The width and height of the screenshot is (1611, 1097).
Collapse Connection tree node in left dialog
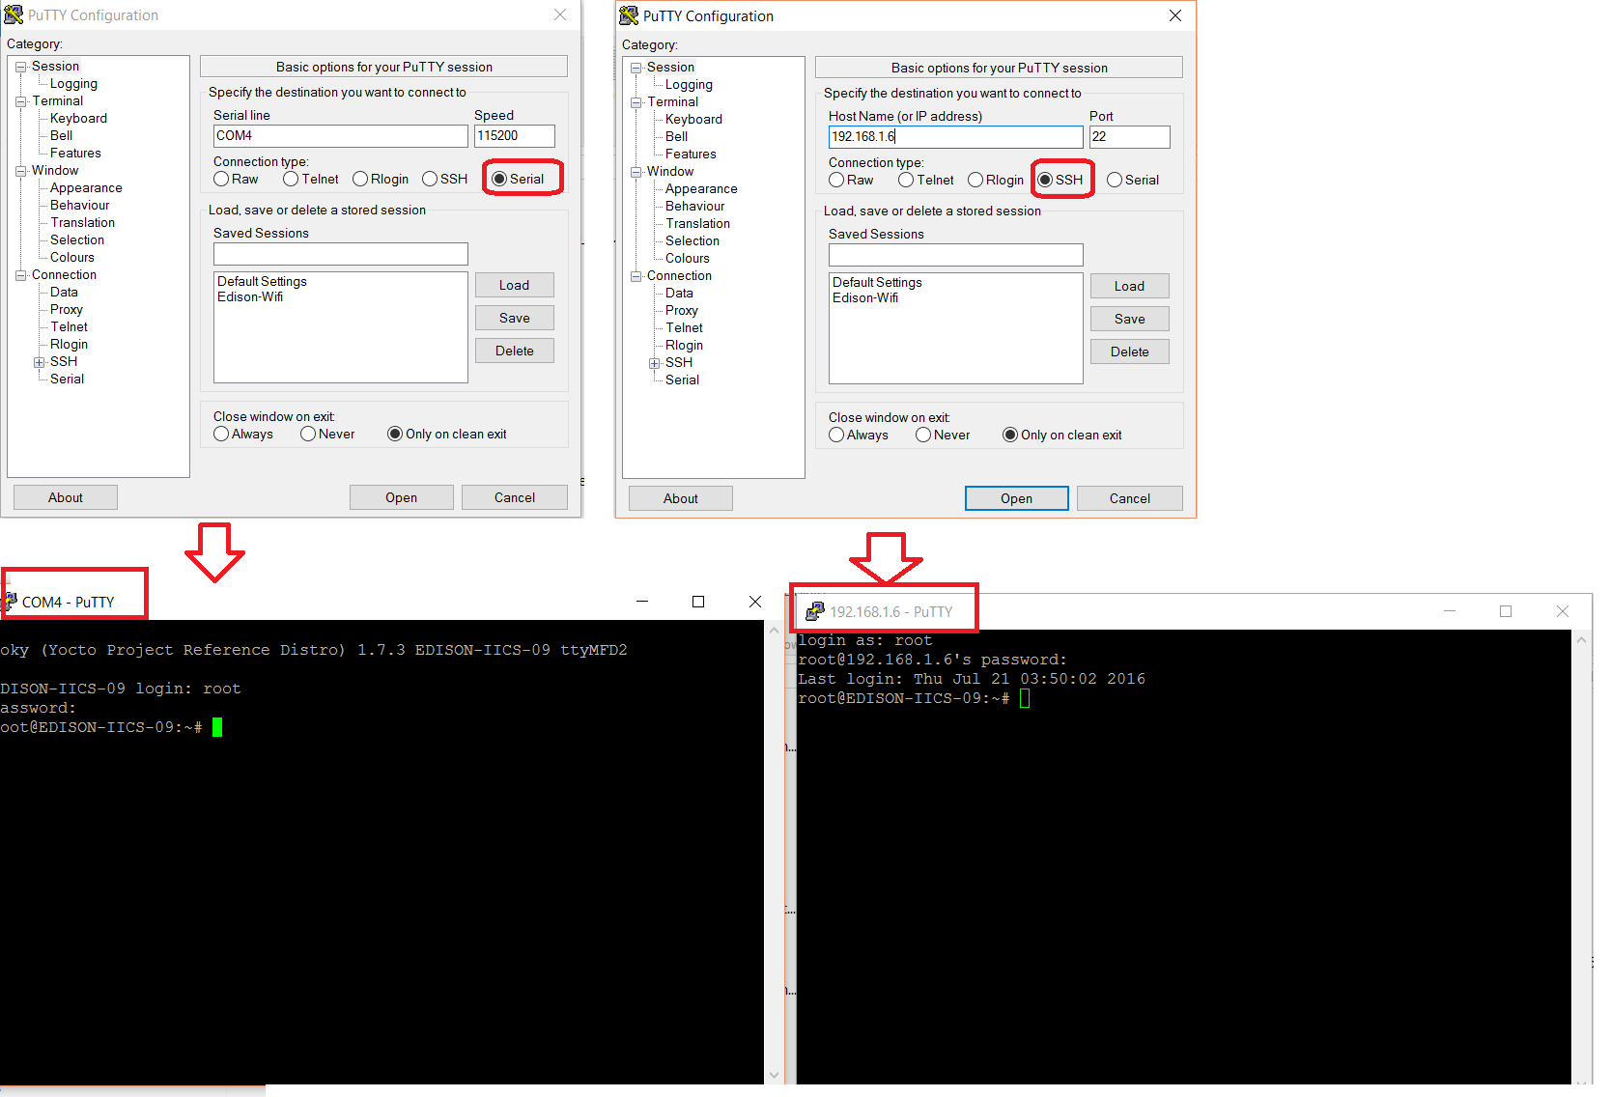click(x=20, y=275)
